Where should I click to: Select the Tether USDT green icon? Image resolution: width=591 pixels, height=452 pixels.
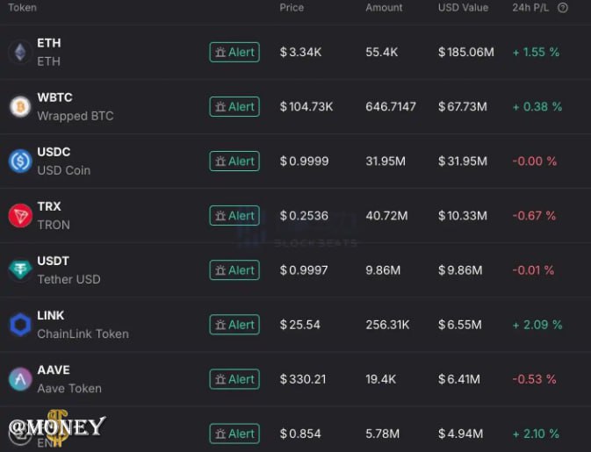tap(20, 270)
